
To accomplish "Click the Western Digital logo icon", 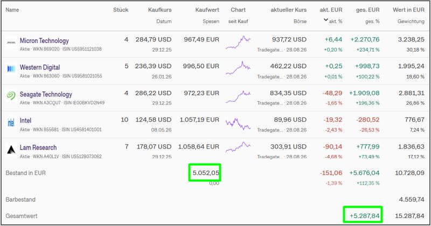I will click(x=11, y=69).
